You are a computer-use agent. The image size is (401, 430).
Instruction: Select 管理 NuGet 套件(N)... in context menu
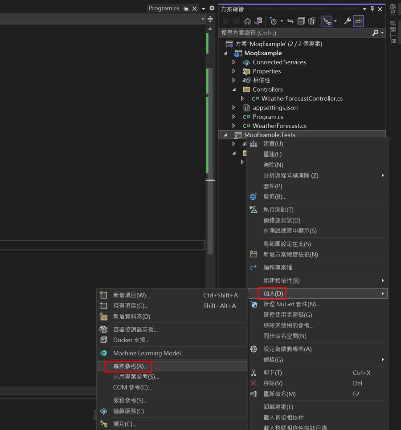[x=291, y=304]
